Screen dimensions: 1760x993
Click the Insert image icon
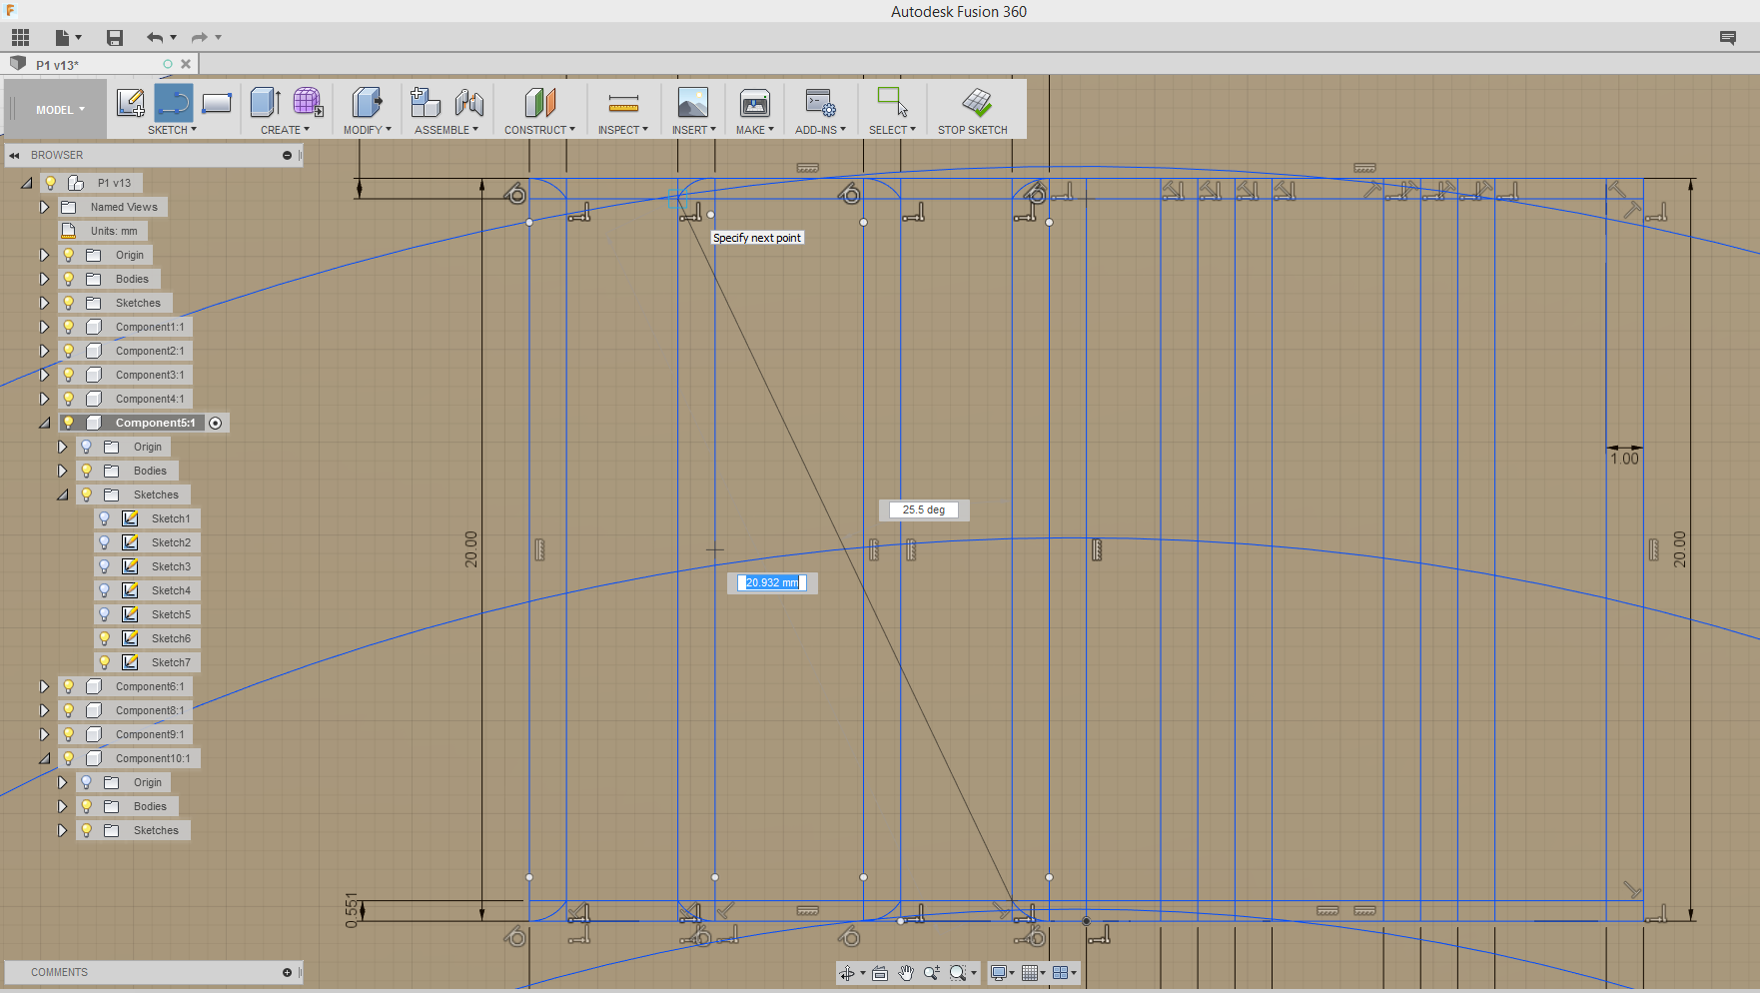pyautogui.click(x=693, y=102)
